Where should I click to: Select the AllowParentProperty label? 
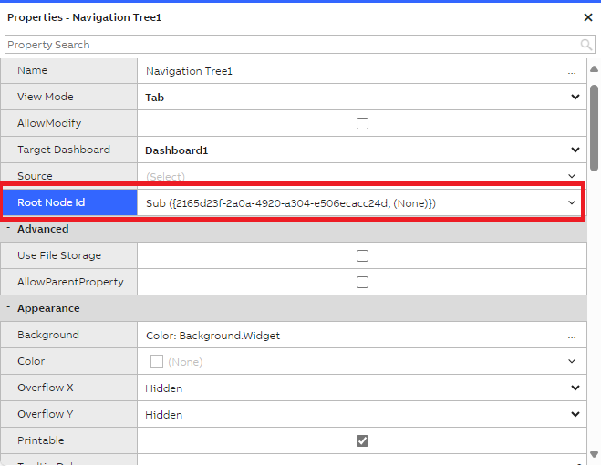(76, 282)
